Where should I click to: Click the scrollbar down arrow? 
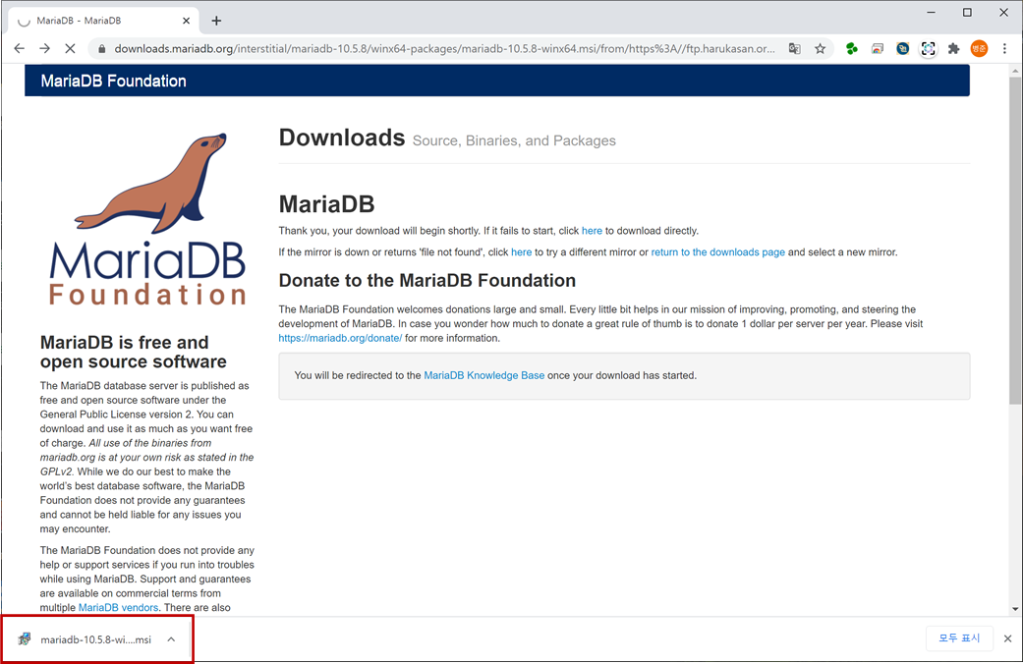point(1015,609)
